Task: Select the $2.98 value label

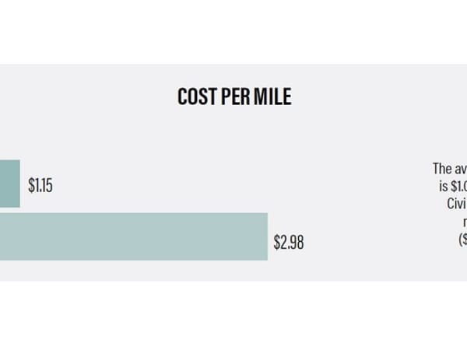Action: pos(288,242)
